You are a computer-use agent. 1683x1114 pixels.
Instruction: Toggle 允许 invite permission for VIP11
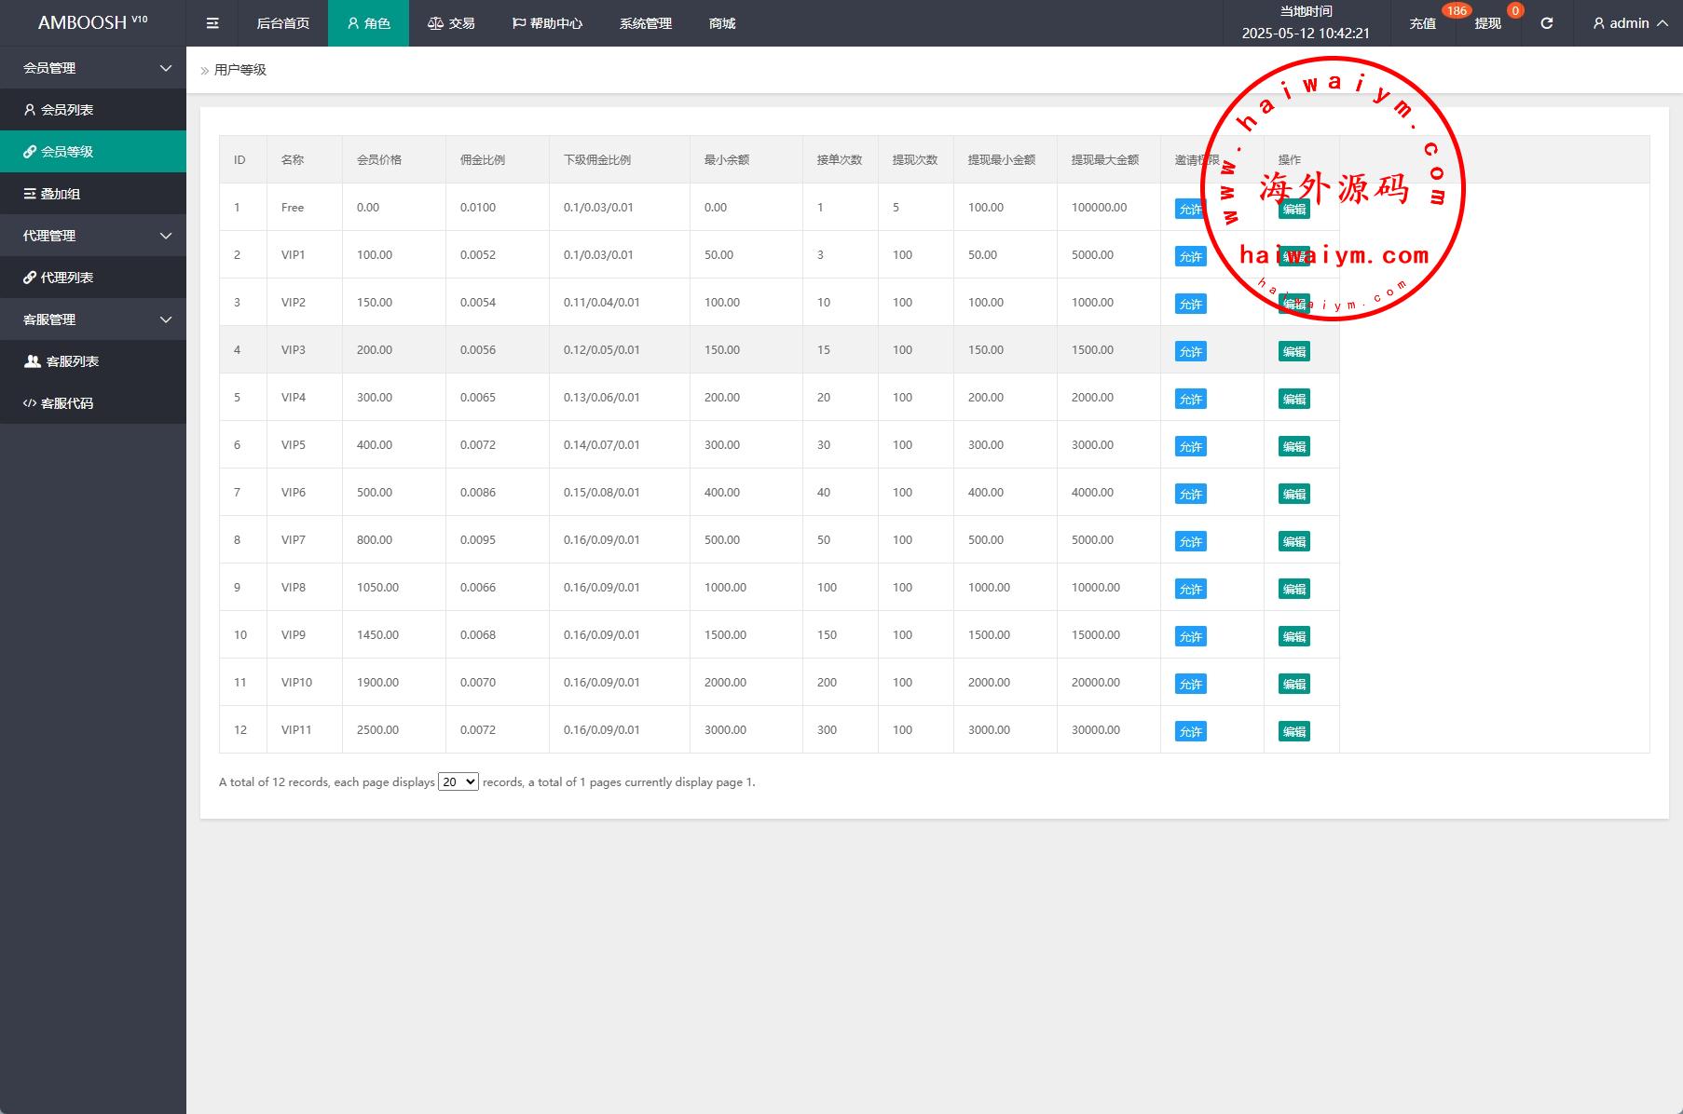[x=1190, y=731]
